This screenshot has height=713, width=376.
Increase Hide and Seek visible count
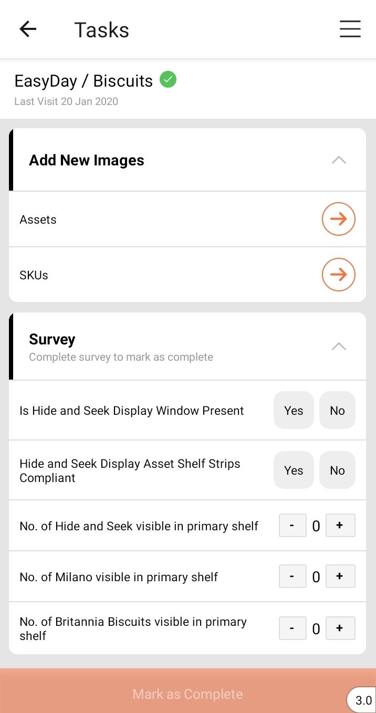click(x=340, y=526)
